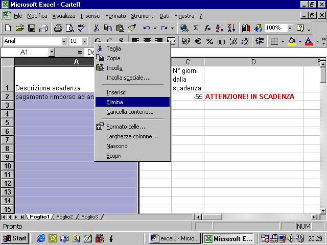327x245 pixels.
Task: Expand the font size 10 dropdown
Action: click(84, 41)
